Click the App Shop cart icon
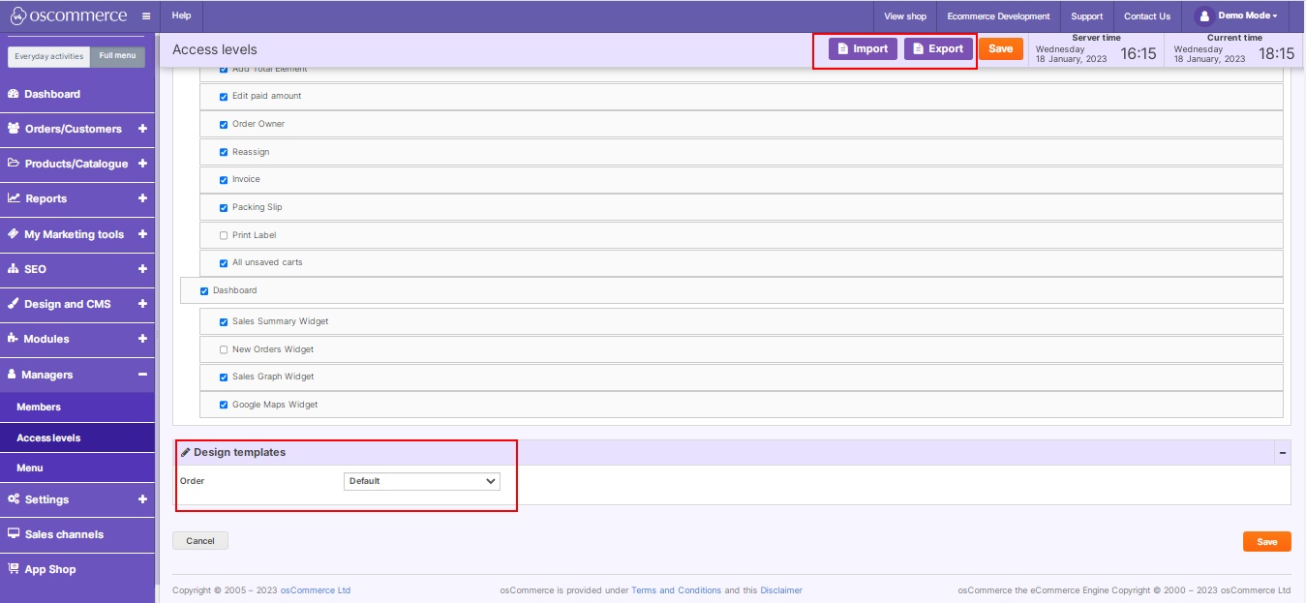The width and height of the screenshot is (1306, 603). coord(14,569)
